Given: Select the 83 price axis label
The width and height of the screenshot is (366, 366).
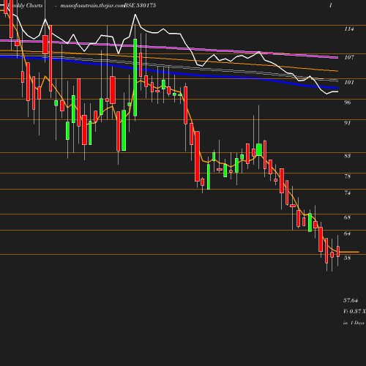Looking at the screenshot, I should click(x=348, y=156).
